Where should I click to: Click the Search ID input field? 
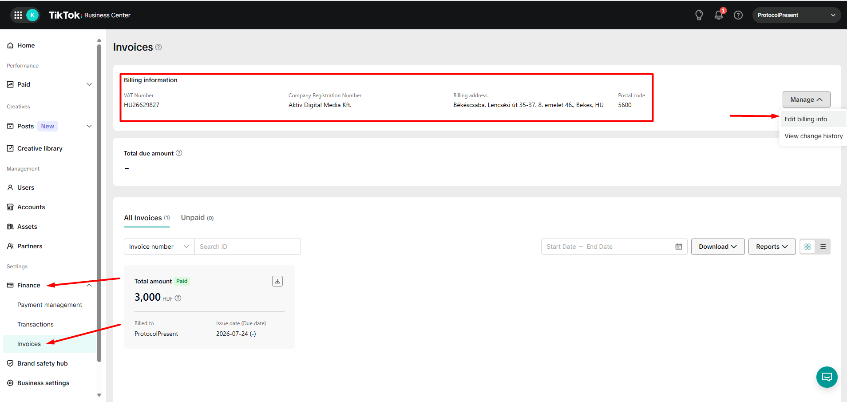pyautogui.click(x=248, y=247)
